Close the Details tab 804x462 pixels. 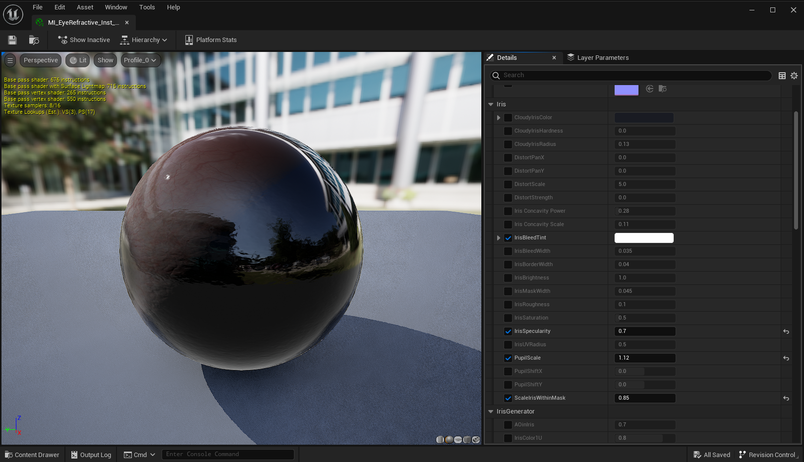[554, 58]
